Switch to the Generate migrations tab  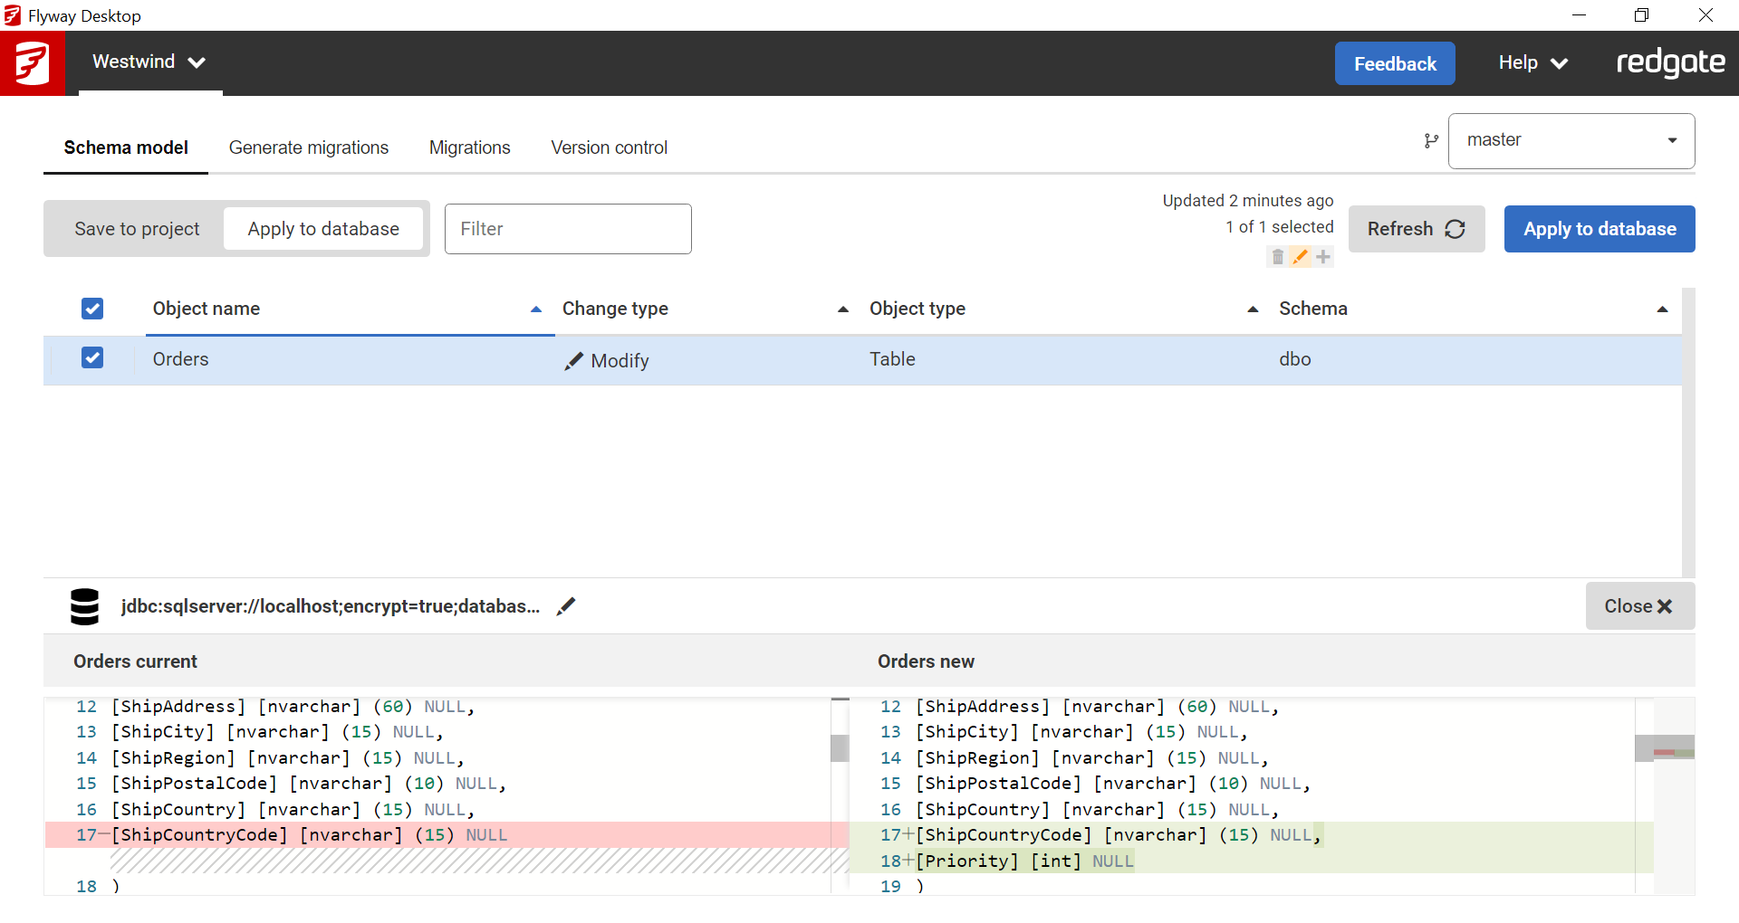pos(308,147)
